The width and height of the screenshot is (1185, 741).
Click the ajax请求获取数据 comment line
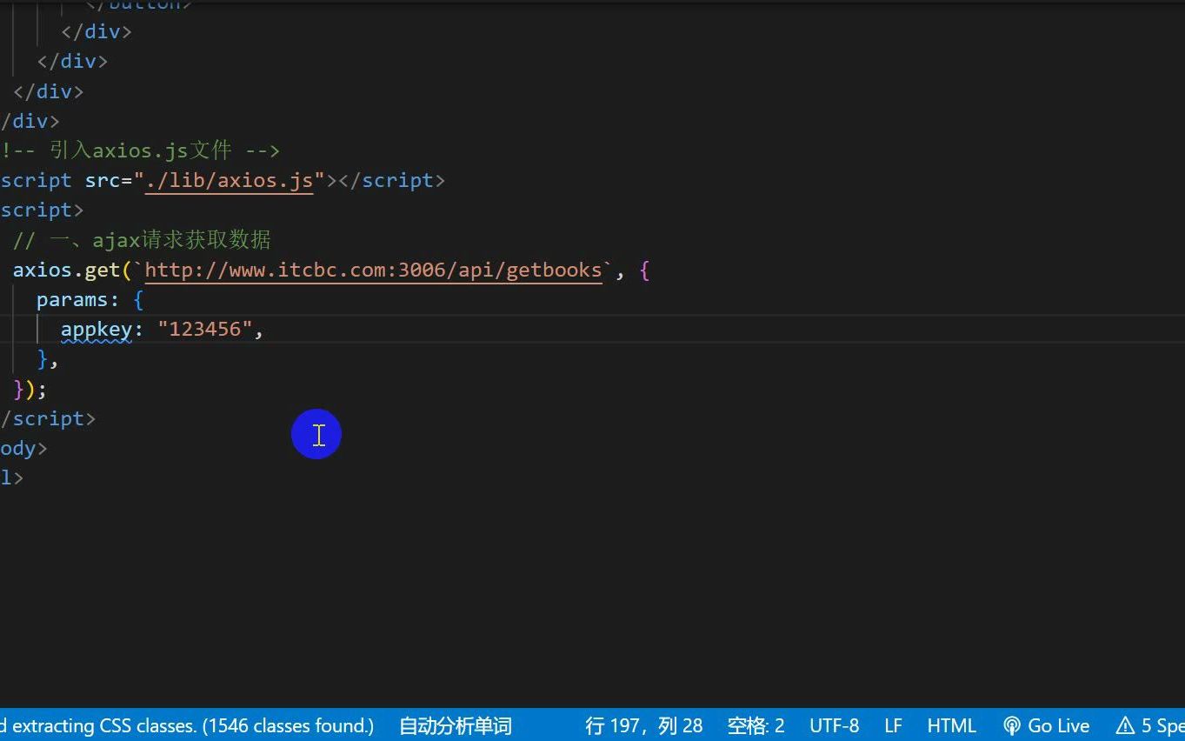(x=142, y=240)
